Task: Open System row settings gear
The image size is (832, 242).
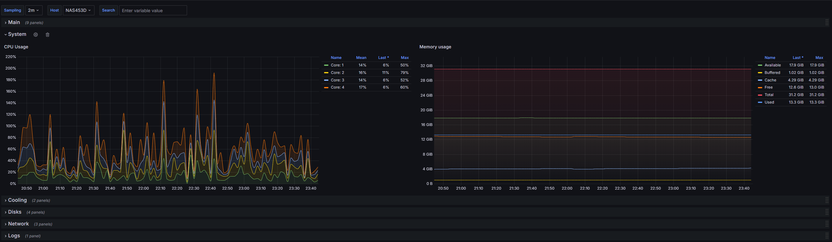Action: pyautogui.click(x=36, y=35)
